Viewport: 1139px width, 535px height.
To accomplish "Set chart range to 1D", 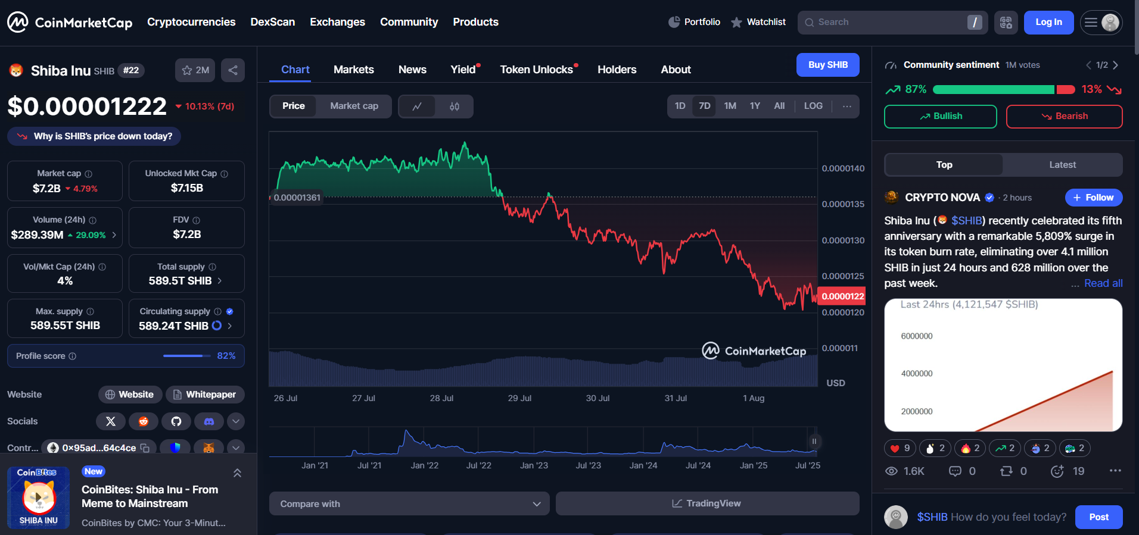I will pos(680,106).
